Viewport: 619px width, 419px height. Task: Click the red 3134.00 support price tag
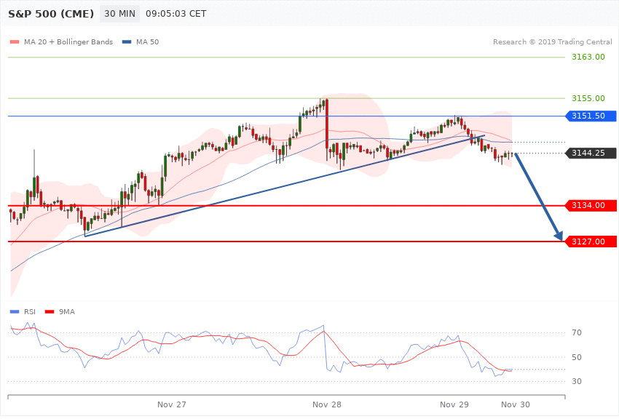[x=591, y=205]
